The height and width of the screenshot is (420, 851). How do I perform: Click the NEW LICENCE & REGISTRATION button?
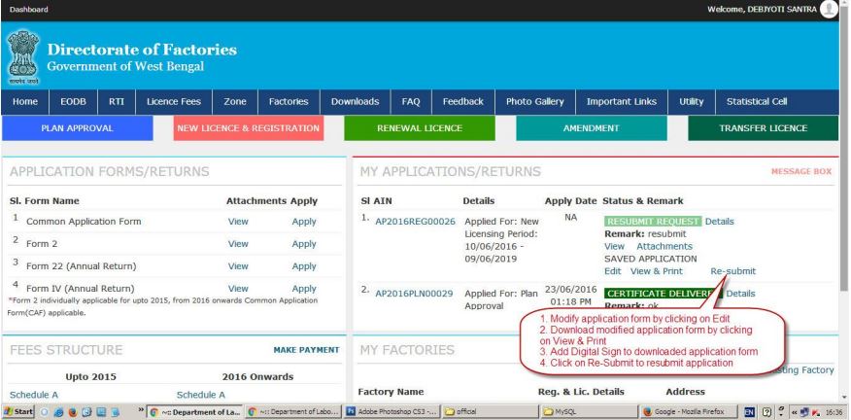pyautogui.click(x=251, y=127)
